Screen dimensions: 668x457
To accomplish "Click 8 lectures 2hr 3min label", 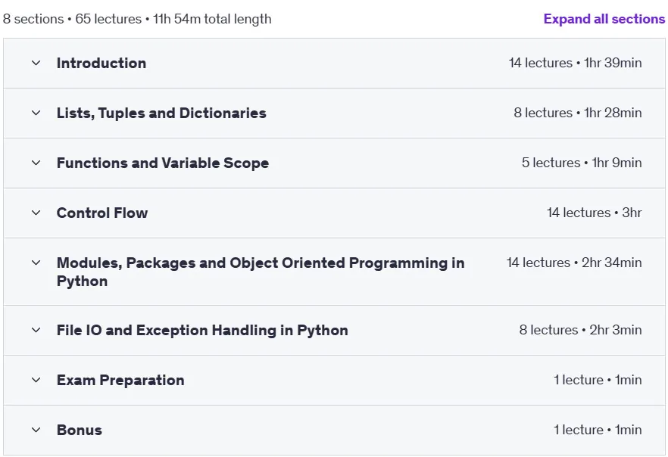I will [x=581, y=330].
